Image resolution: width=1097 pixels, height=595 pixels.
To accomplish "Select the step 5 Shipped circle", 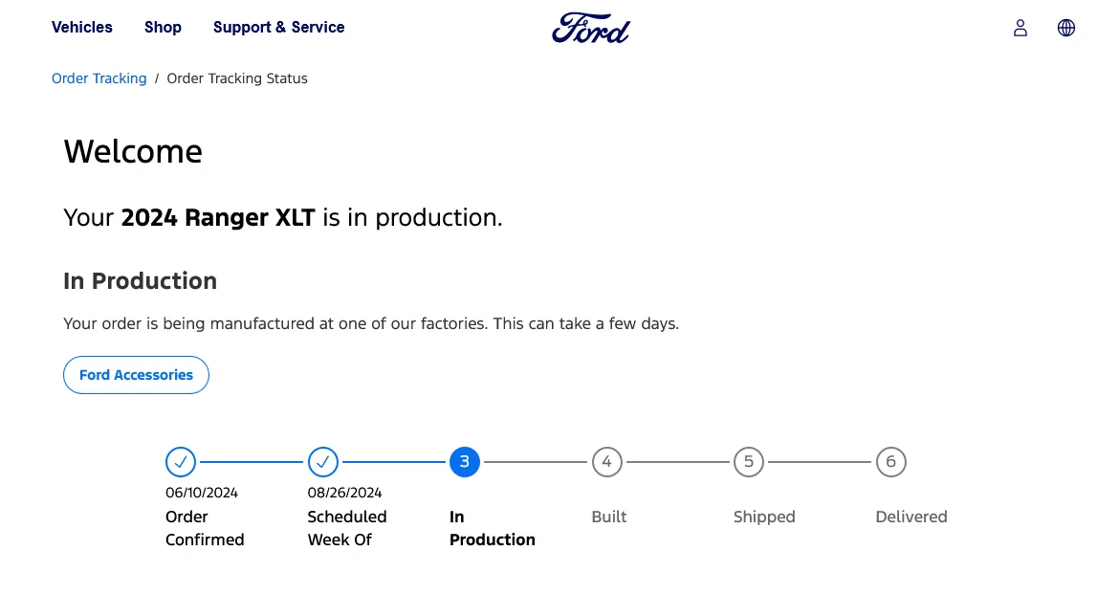I will coord(749,462).
